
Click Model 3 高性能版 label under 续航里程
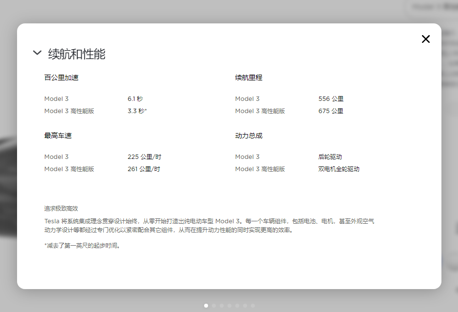click(x=260, y=111)
